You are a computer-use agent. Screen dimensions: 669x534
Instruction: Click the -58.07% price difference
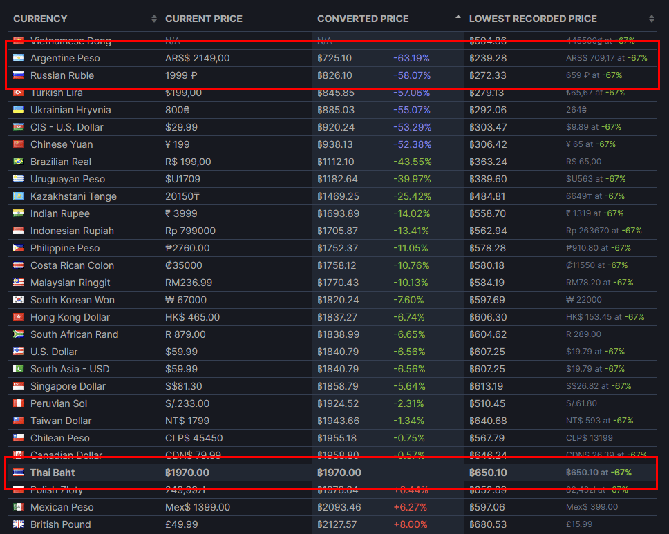412,75
